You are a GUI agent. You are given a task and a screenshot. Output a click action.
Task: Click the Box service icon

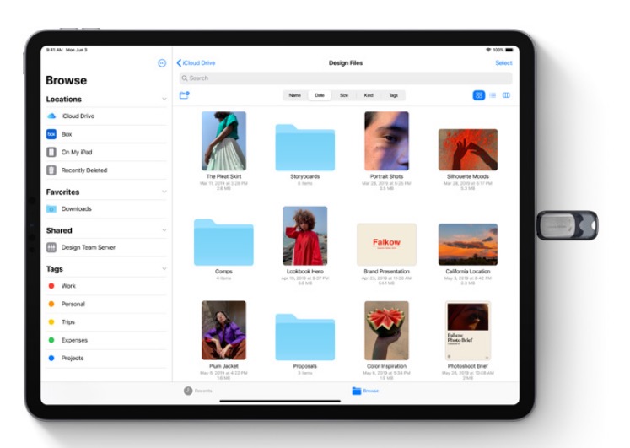pos(51,134)
